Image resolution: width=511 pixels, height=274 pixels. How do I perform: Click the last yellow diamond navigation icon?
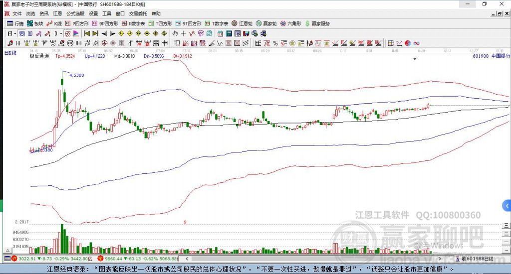tap(164, 33)
